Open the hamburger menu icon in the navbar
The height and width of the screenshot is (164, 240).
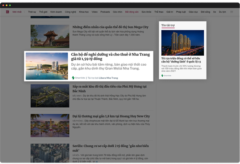coord(231,12)
